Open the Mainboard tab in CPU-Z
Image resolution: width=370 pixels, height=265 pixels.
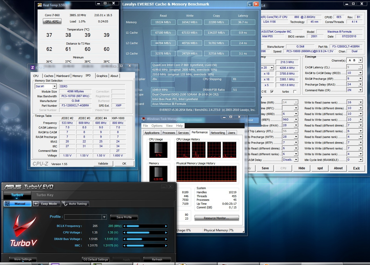point(63,76)
